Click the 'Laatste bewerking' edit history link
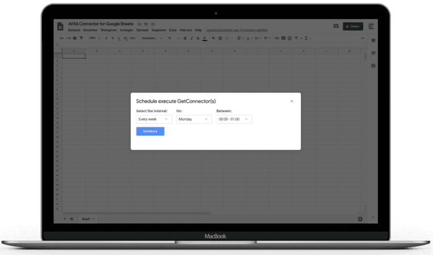The width and height of the screenshot is (433, 255). point(237,31)
